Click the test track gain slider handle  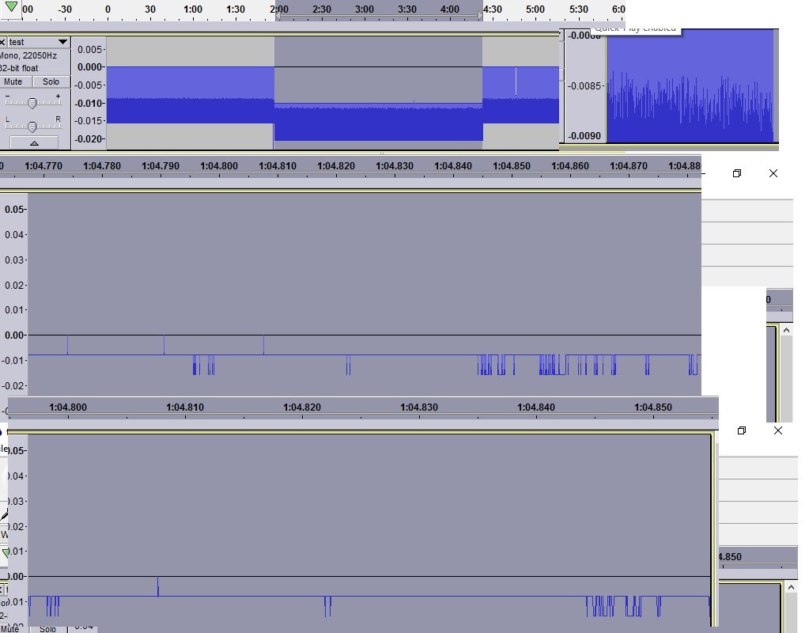point(32,103)
